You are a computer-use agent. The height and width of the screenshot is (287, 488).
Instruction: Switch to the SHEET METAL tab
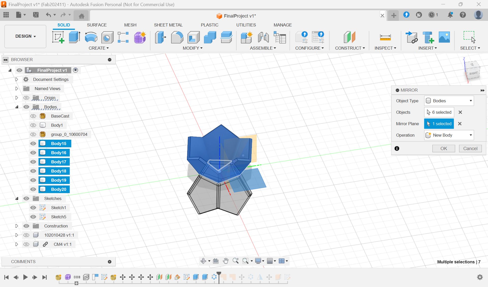(168, 25)
